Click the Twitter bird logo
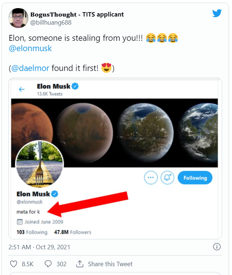Image resolution: width=232 pixels, height=275 pixels. click(217, 14)
